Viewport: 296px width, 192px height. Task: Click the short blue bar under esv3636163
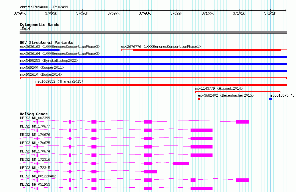click(40, 50)
